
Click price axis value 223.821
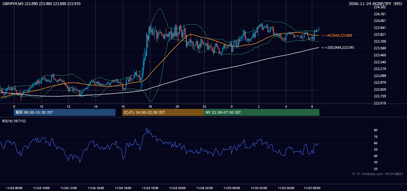pos(380,34)
